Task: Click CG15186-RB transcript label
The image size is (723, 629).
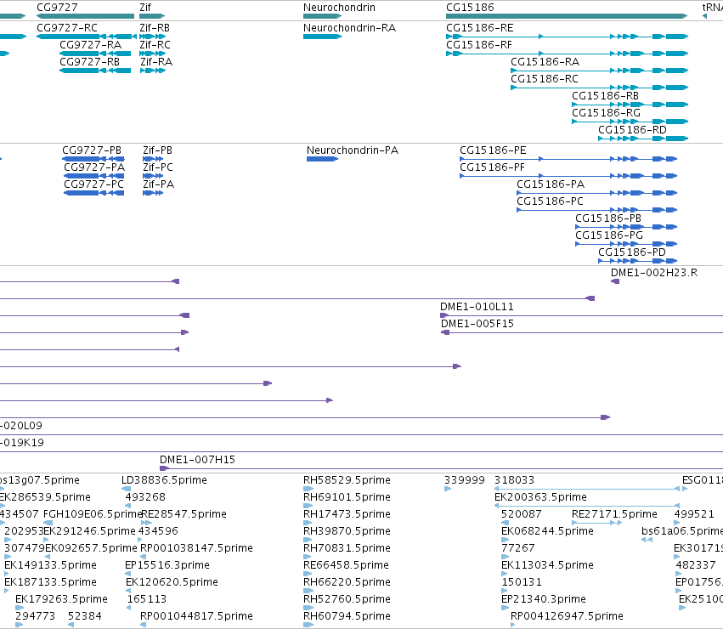Action: click(x=606, y=96)
